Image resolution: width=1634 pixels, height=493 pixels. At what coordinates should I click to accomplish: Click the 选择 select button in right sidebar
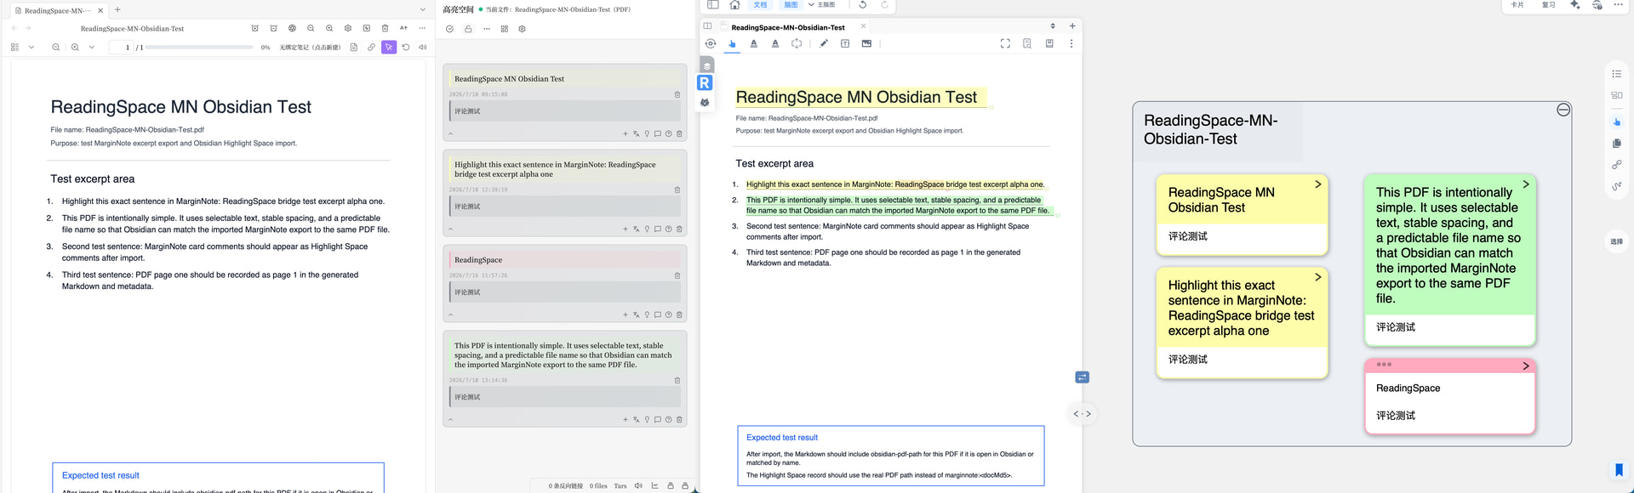tap(1617, 241)
